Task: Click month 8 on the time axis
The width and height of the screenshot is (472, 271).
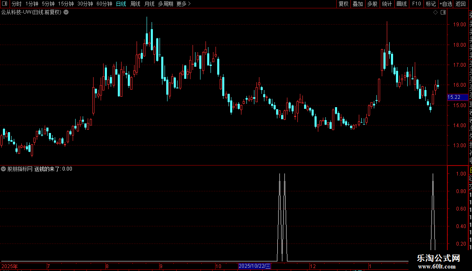Action: click(x=107, y=266)
